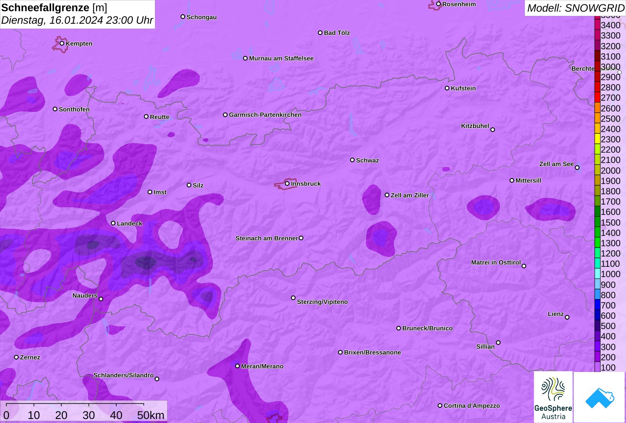Click the '20' tick on scale bar
Viewport: 626px width, 423px height.
[x=61, y=415]
